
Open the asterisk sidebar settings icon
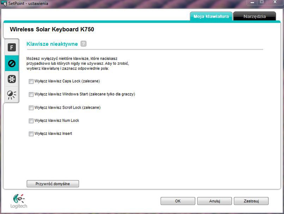click(x=12, y=79)
